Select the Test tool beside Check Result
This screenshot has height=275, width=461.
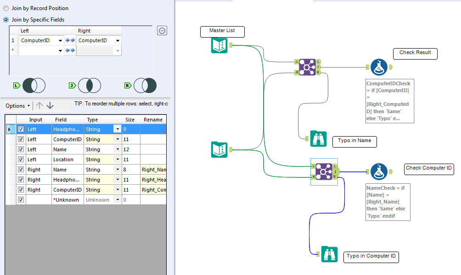(379, 66)
